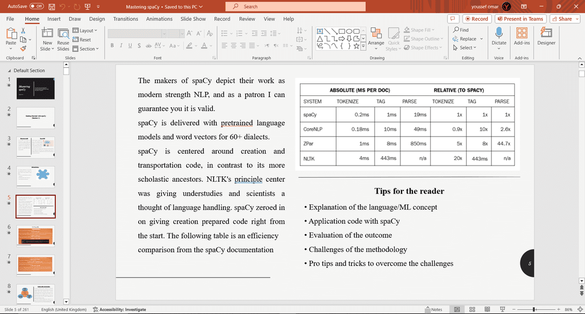Screen dimensions: 585x314
Task: Switch to the Slide Show tab
Action: pos(193,19)
